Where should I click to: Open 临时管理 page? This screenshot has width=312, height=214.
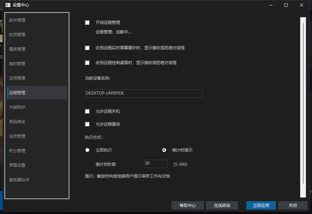tap(37, 64)
